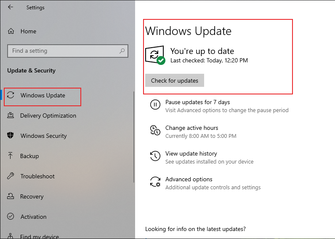Open Windows Security section
Screen dimensions: 335x239
44,136
